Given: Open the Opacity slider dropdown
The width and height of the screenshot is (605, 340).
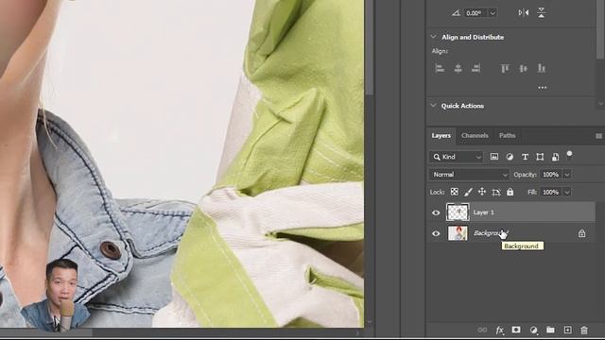Looking at the screenshot, I should tap(567, 175).
